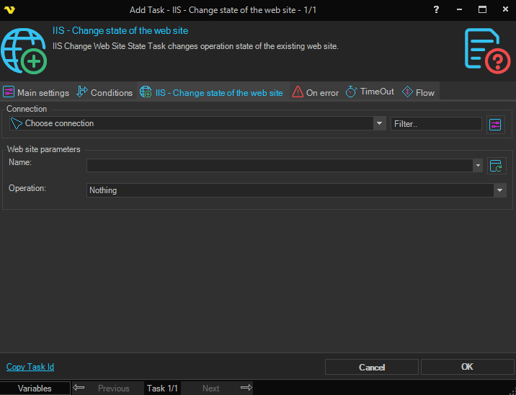Go to previous task with left arrow
The width and height of the screenshot is (516, 395).
(79, 387)
